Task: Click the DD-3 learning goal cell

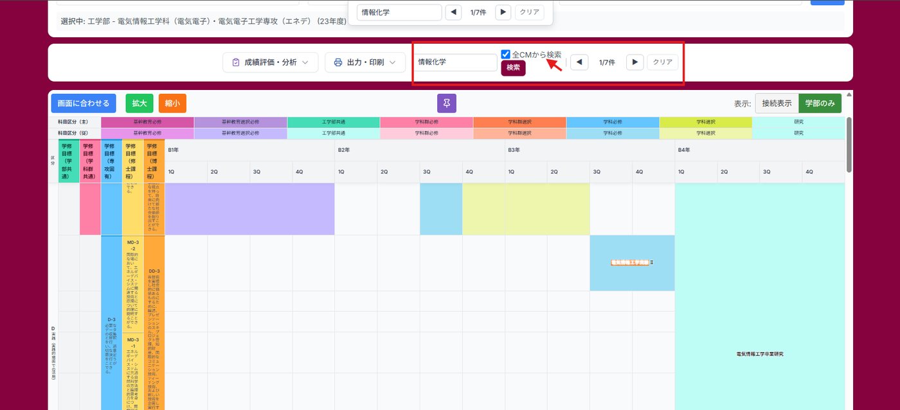Action: point(154,323)
